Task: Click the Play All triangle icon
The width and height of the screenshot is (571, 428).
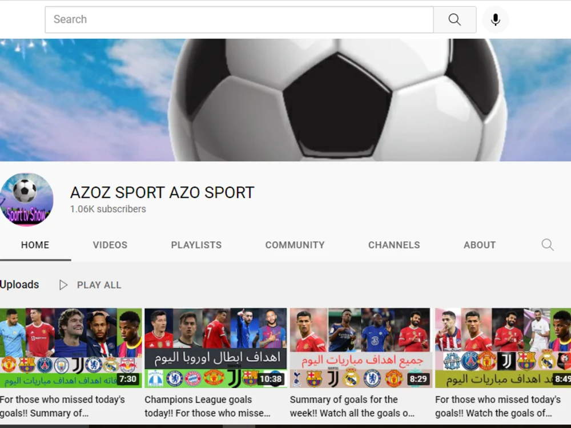Action: (x=63, y=285)
